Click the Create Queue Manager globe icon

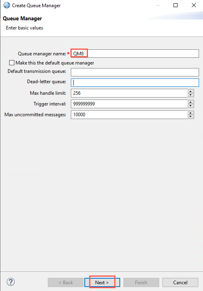point(7,5)
